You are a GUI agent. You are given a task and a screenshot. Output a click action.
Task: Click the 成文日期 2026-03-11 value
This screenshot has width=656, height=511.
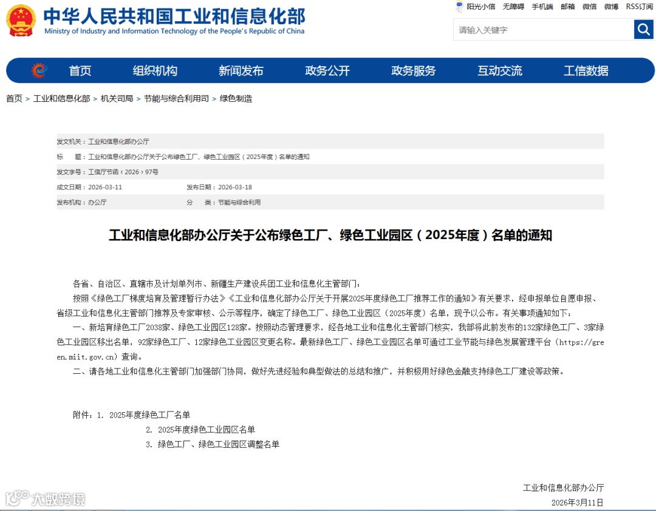tap(105, 188)
